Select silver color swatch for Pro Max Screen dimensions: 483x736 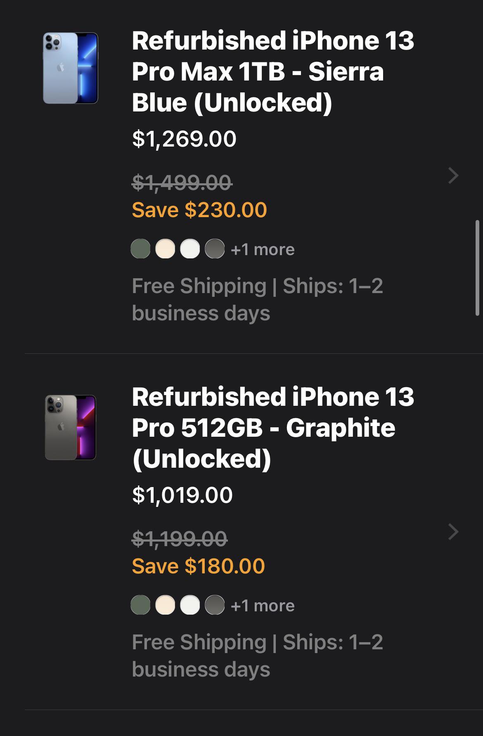coord(190,249)
